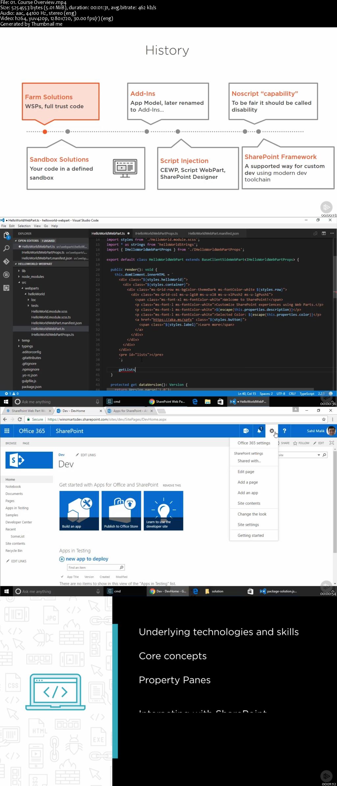Click the settings gear in SharePoint header
Image resolution: width=337 pixels, height=786 pixels.
(x=272, y=431)
